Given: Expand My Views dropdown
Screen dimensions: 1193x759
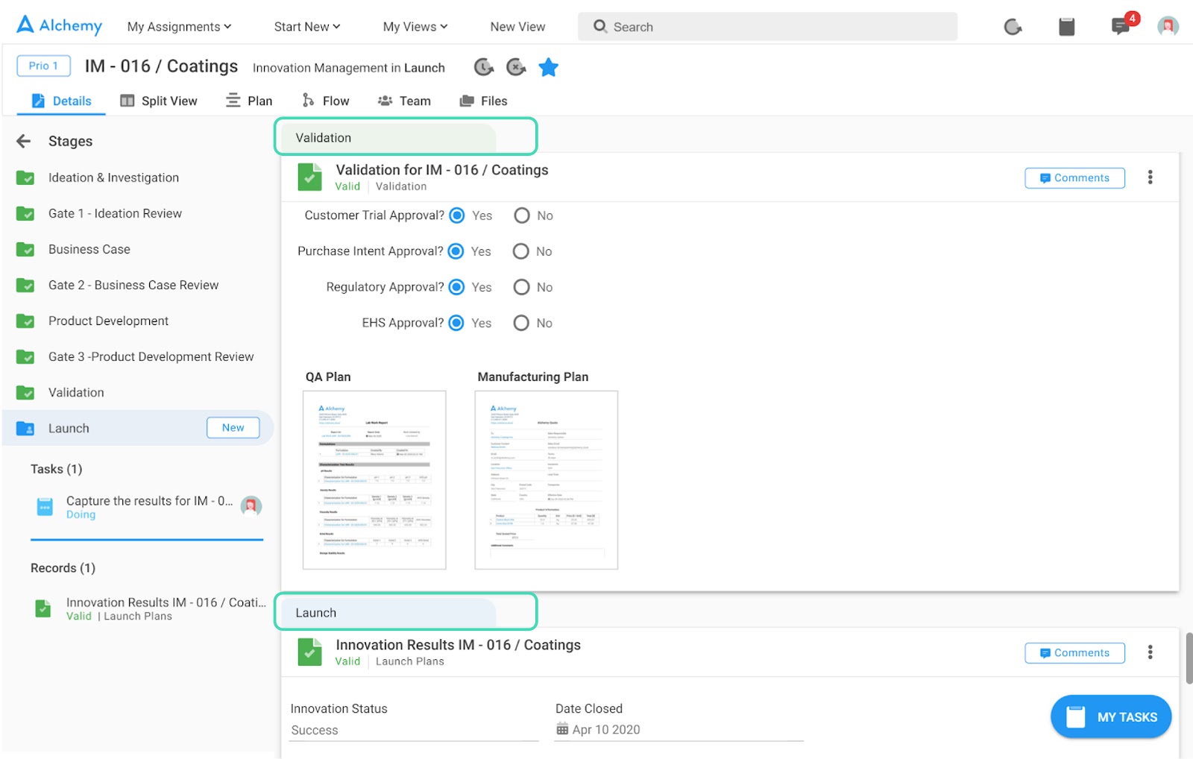Looking at the screenshot, I should 415,27.
